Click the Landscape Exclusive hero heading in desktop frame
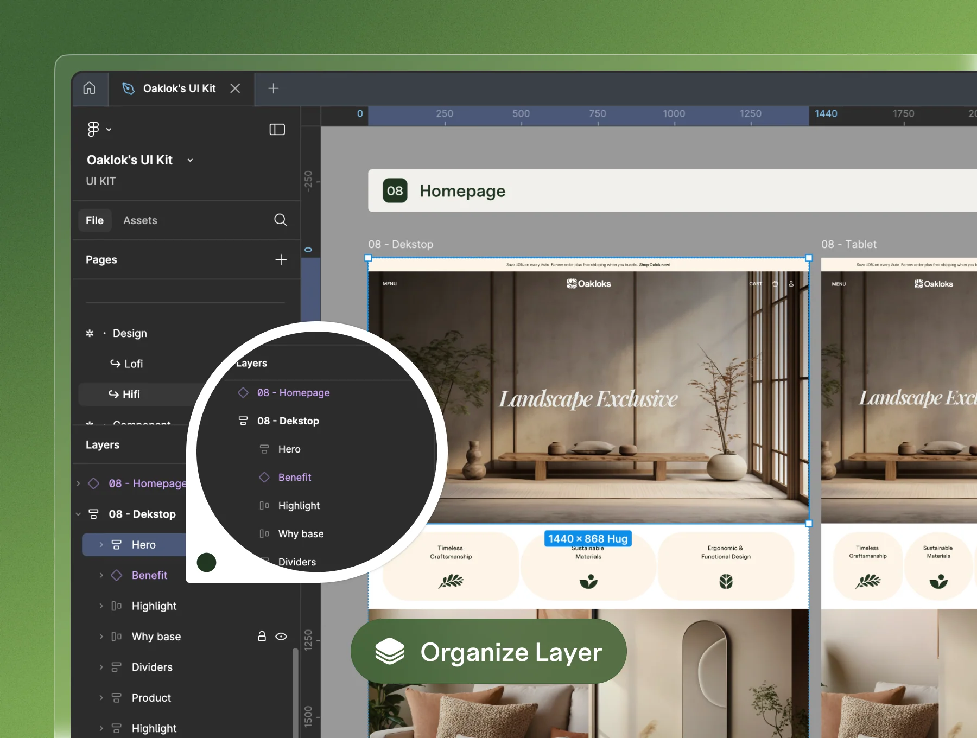The height and width of the screenshot is (738, 977). [588, 399]
